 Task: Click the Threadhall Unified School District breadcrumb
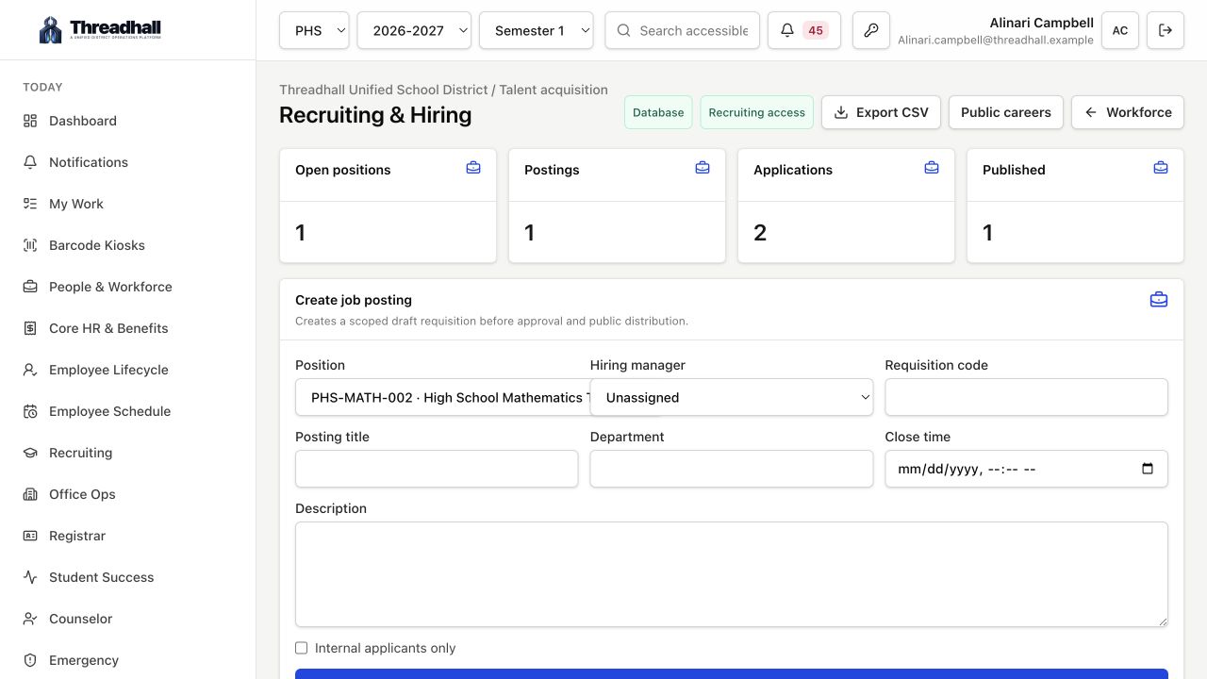383,90
